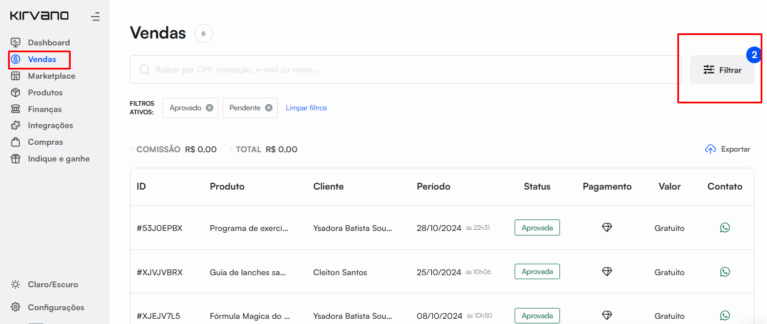Open the Marketplace section
The image size is (767, 324).
click(51, 76)
